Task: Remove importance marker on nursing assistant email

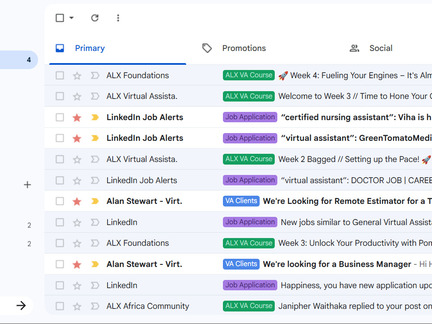Action: click(x=95, y=117)
